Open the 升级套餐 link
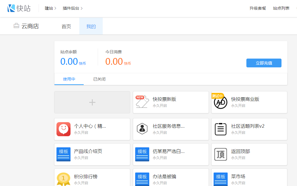 pos(258,8)
